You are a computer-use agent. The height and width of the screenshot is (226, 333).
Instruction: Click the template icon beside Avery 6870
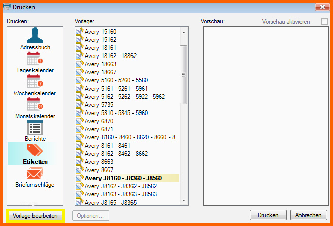click(80, 121)
